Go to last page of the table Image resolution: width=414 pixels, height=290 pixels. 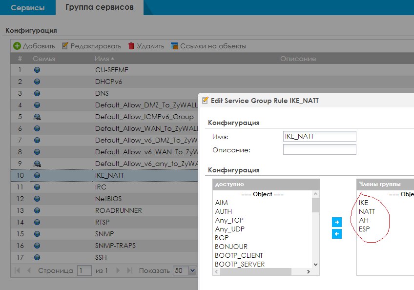click(129, 270)
